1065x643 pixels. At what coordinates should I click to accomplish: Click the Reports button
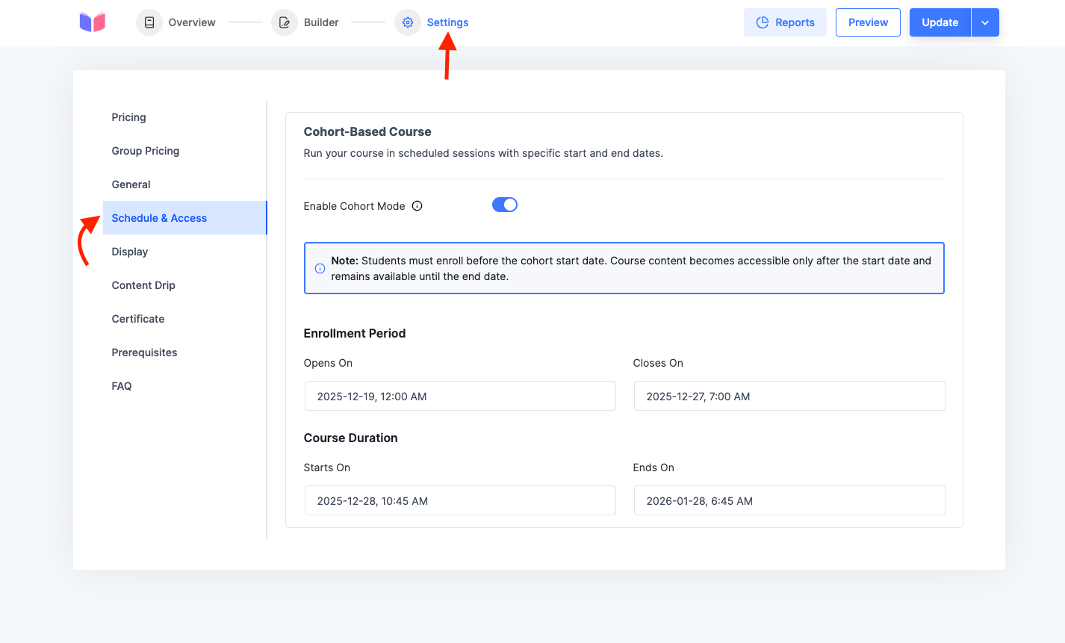tap(785, 22)
